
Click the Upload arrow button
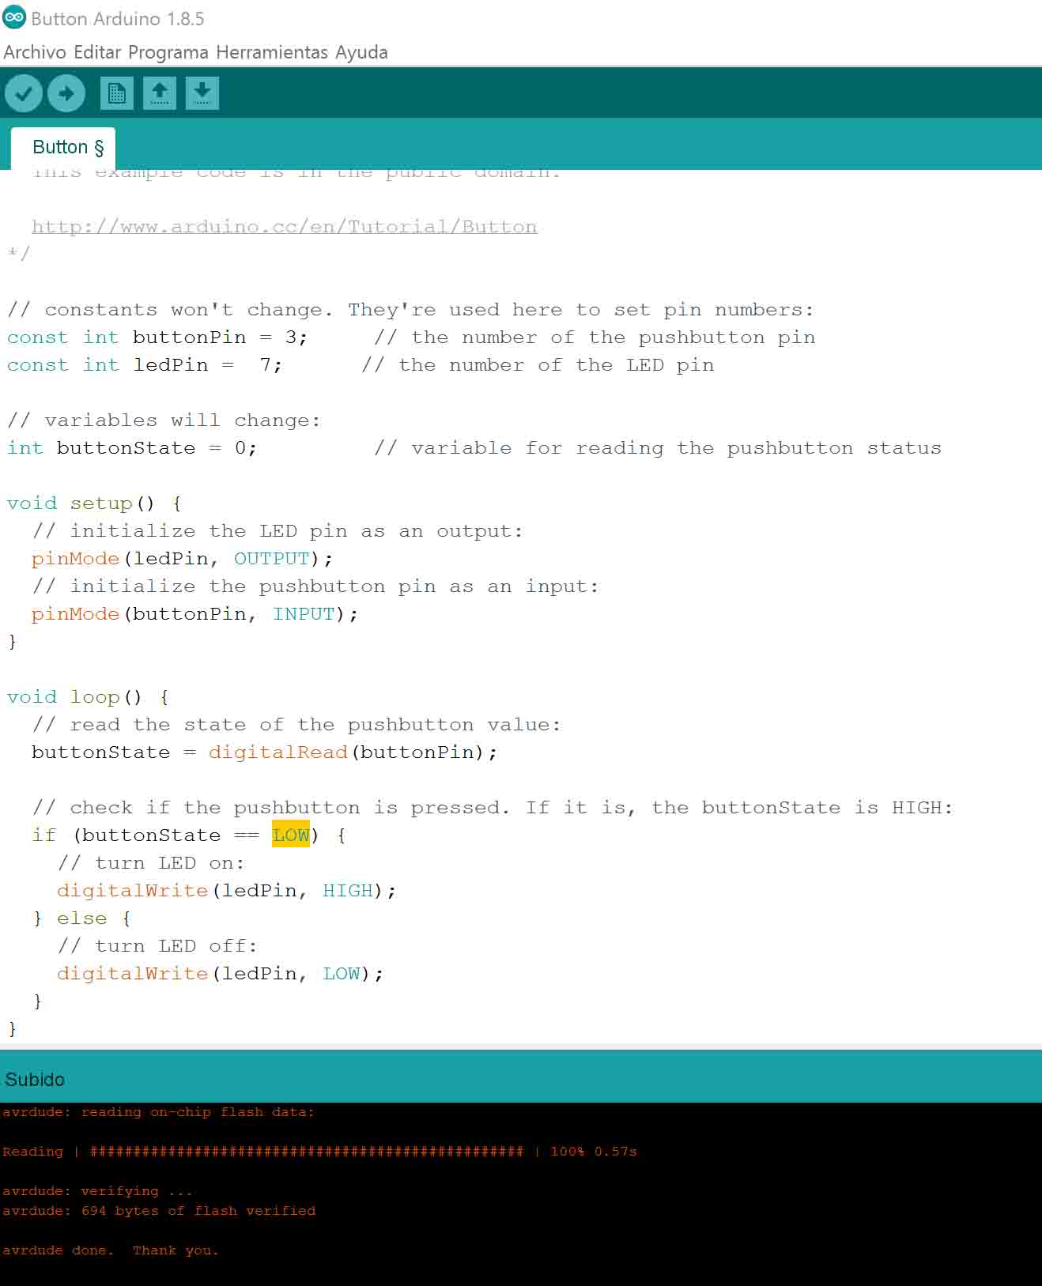click(x=66, y=93)
